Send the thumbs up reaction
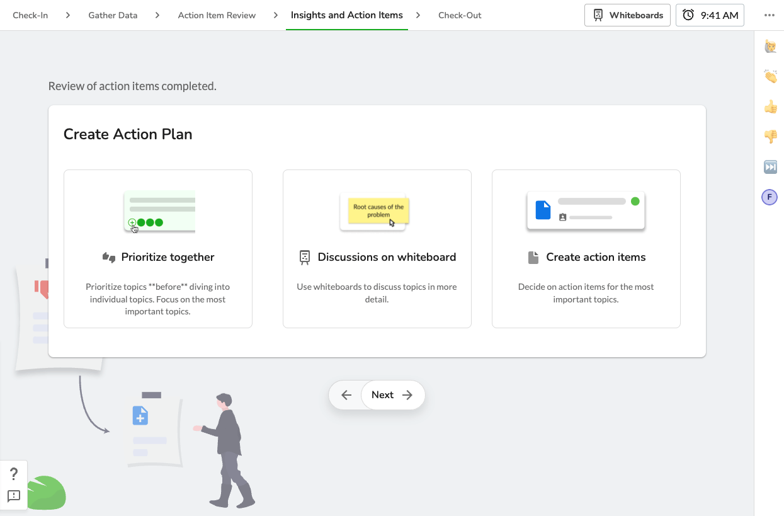784x516 pixels. pyautogui.click(x=770, y=107)
